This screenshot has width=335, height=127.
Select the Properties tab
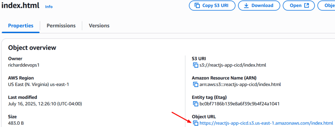[x=21, y=26]
